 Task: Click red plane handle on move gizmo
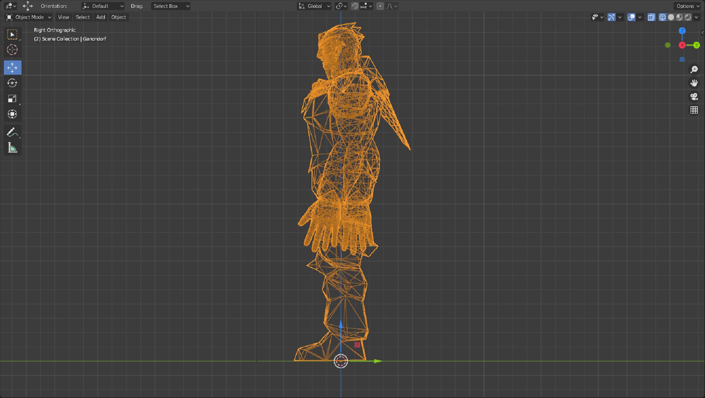click(357, 345)
